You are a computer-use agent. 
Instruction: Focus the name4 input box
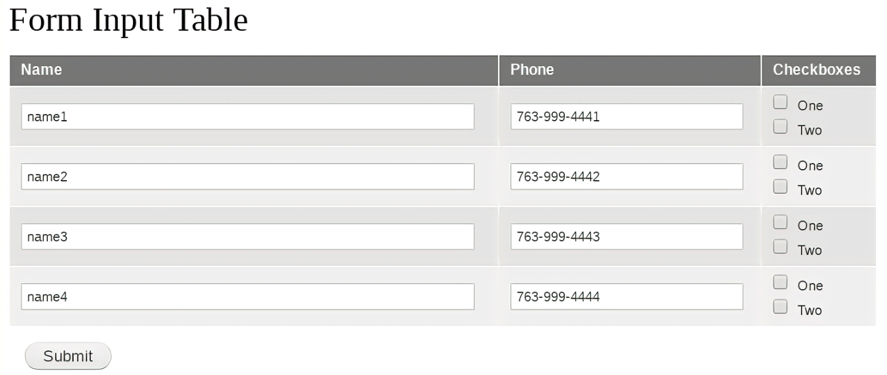click(x=248, y=297)
